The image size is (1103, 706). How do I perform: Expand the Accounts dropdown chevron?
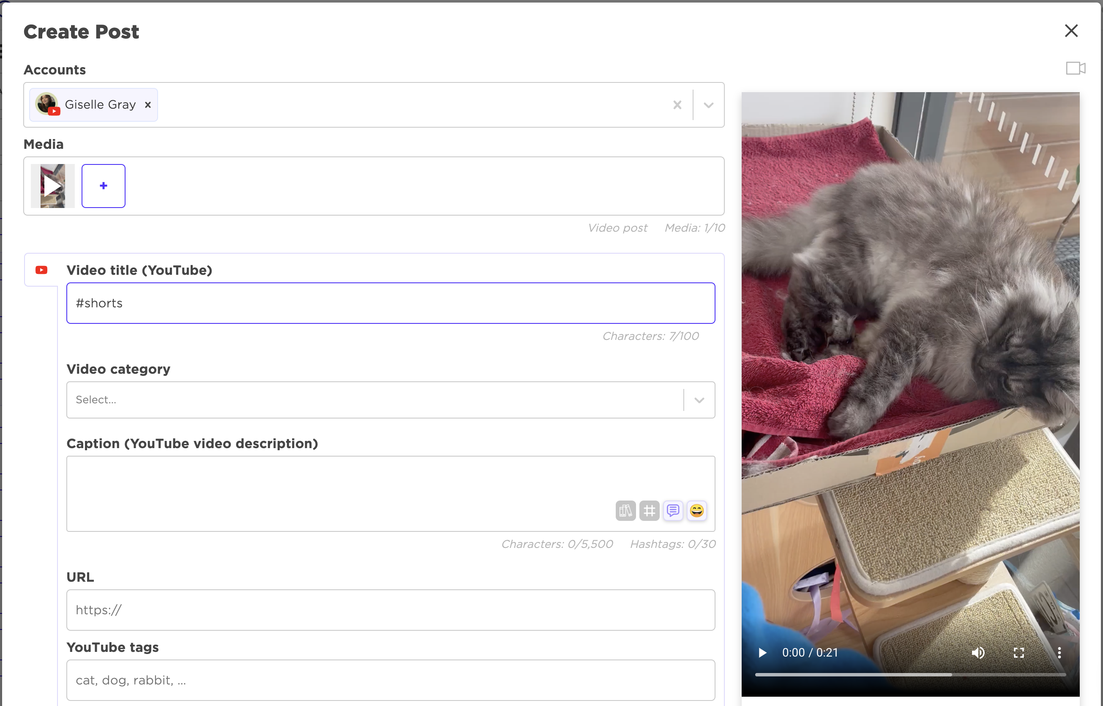[x=708, y=105]
